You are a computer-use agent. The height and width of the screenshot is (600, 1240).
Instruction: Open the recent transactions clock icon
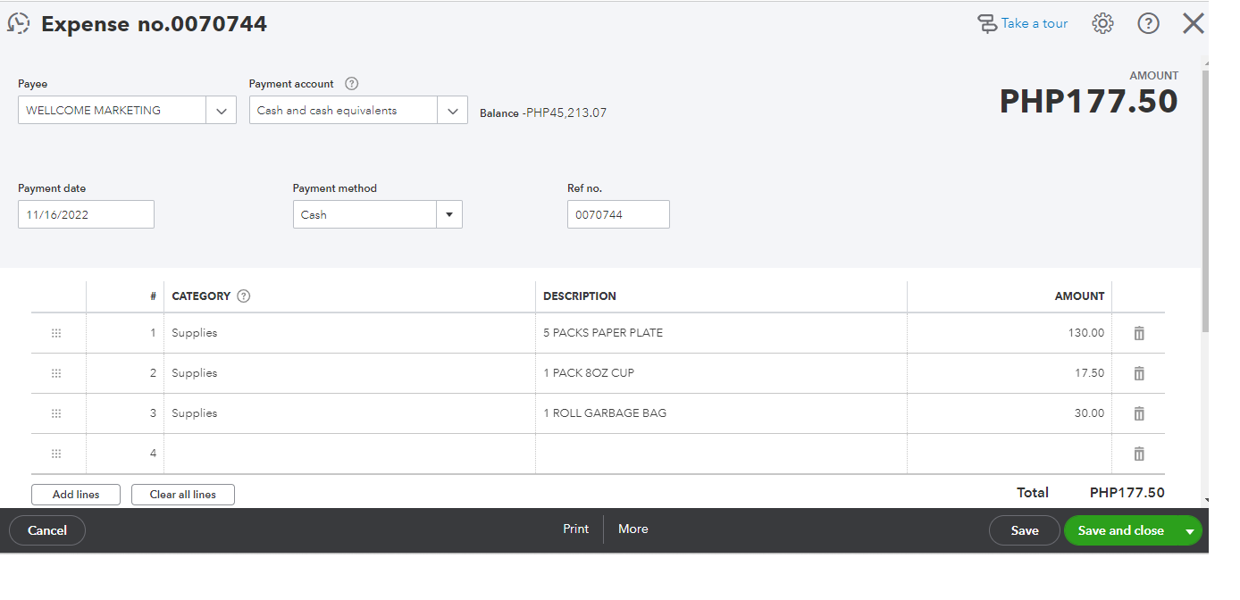point(19,23)
